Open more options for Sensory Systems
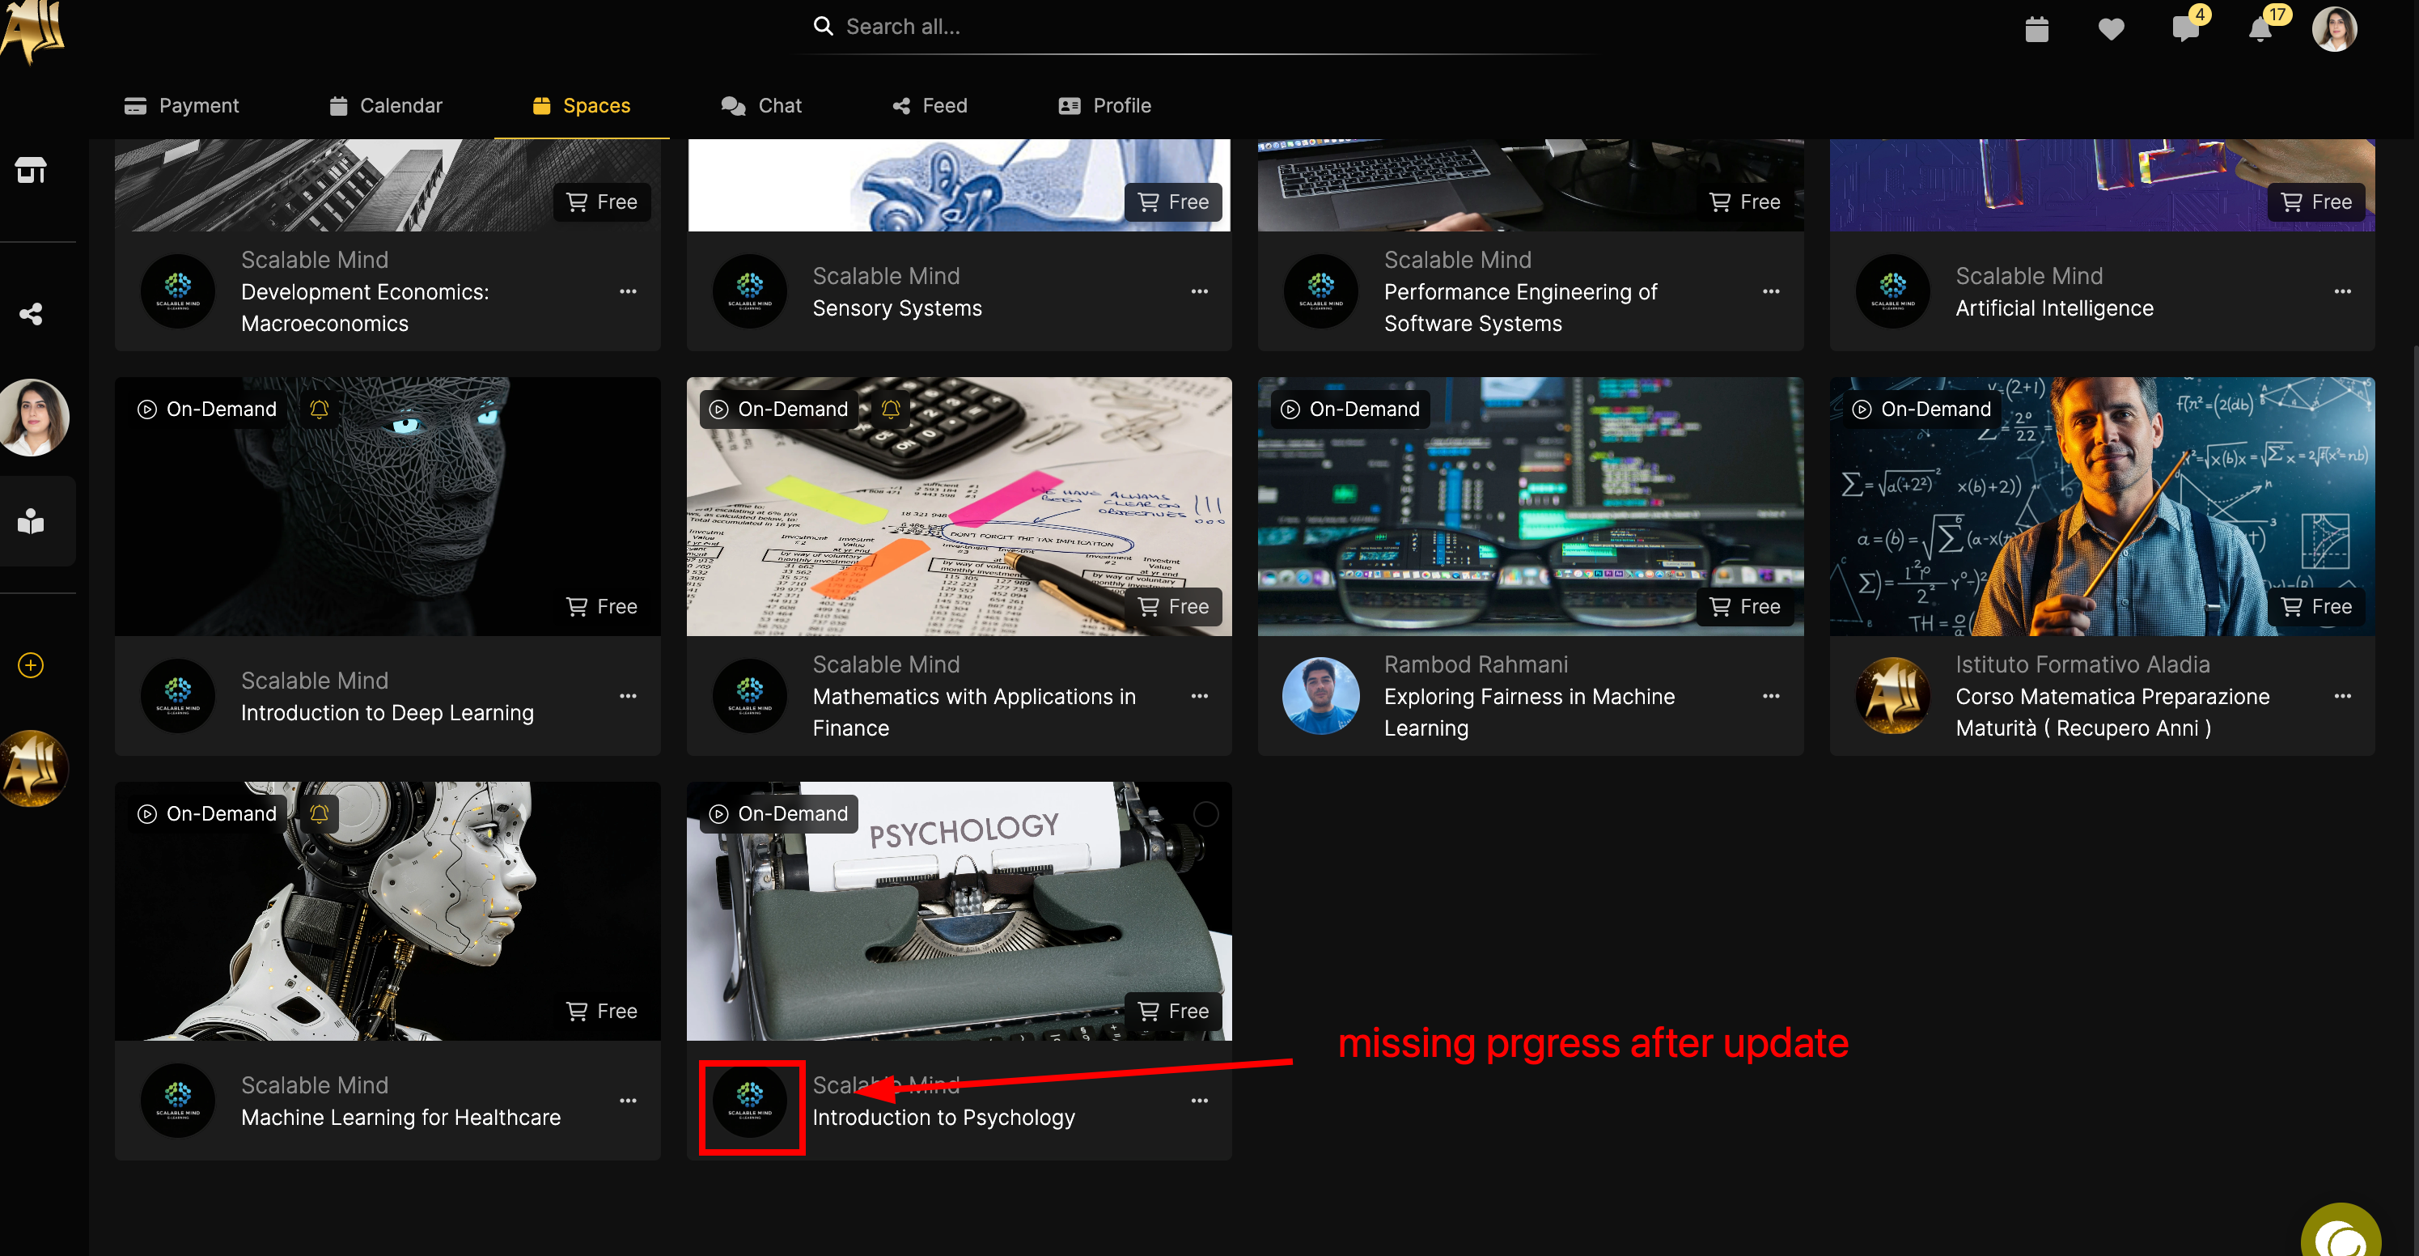 coord(1199,291)
